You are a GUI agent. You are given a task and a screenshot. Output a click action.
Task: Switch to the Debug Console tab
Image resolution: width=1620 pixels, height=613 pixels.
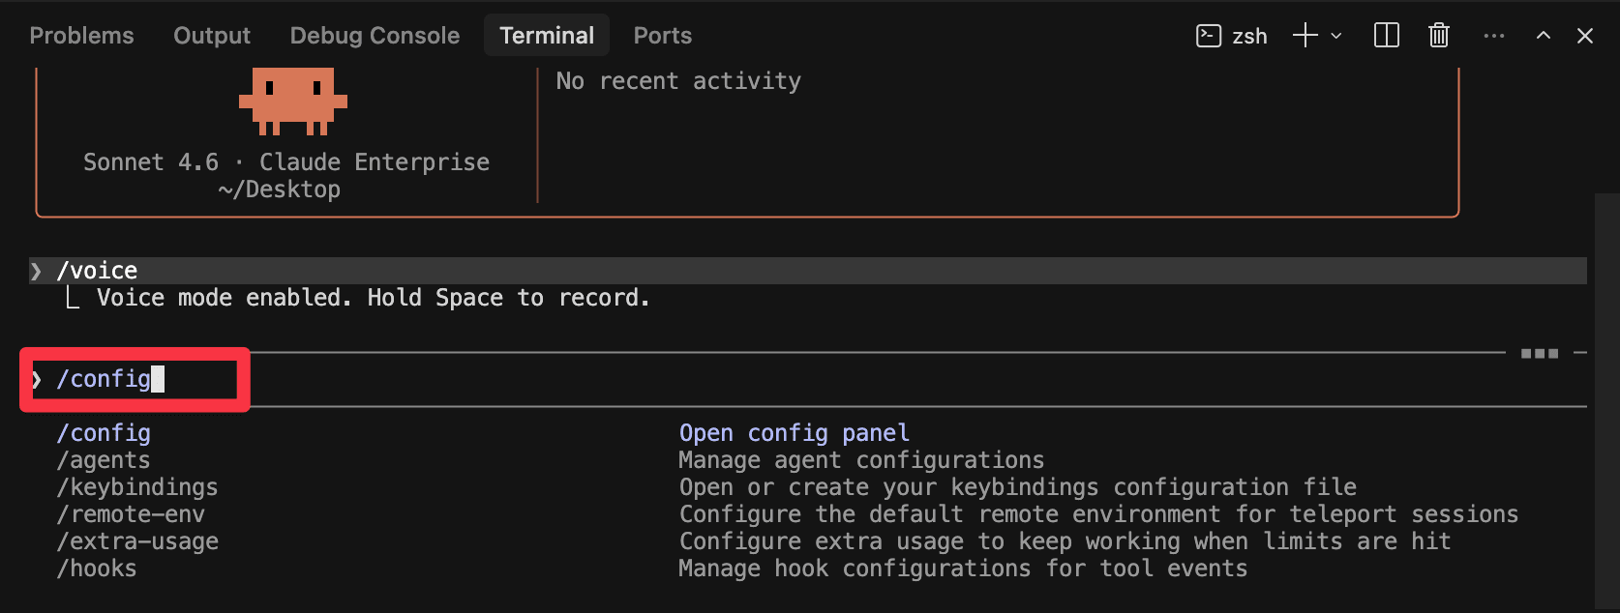[375, 36]
